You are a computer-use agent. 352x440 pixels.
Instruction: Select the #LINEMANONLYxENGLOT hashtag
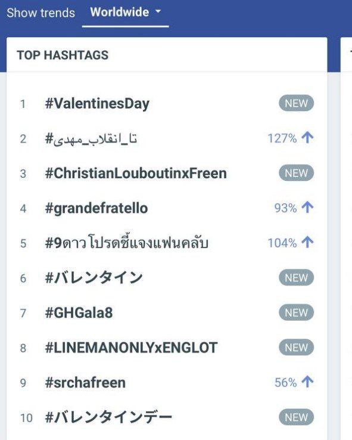[x=131, y=348]
